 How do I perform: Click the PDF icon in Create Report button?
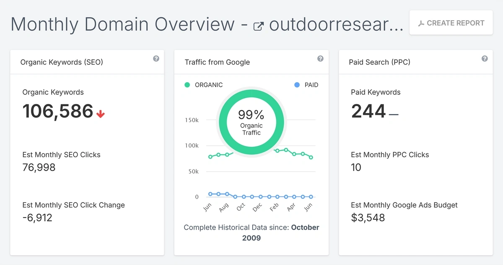click(421, 23)
